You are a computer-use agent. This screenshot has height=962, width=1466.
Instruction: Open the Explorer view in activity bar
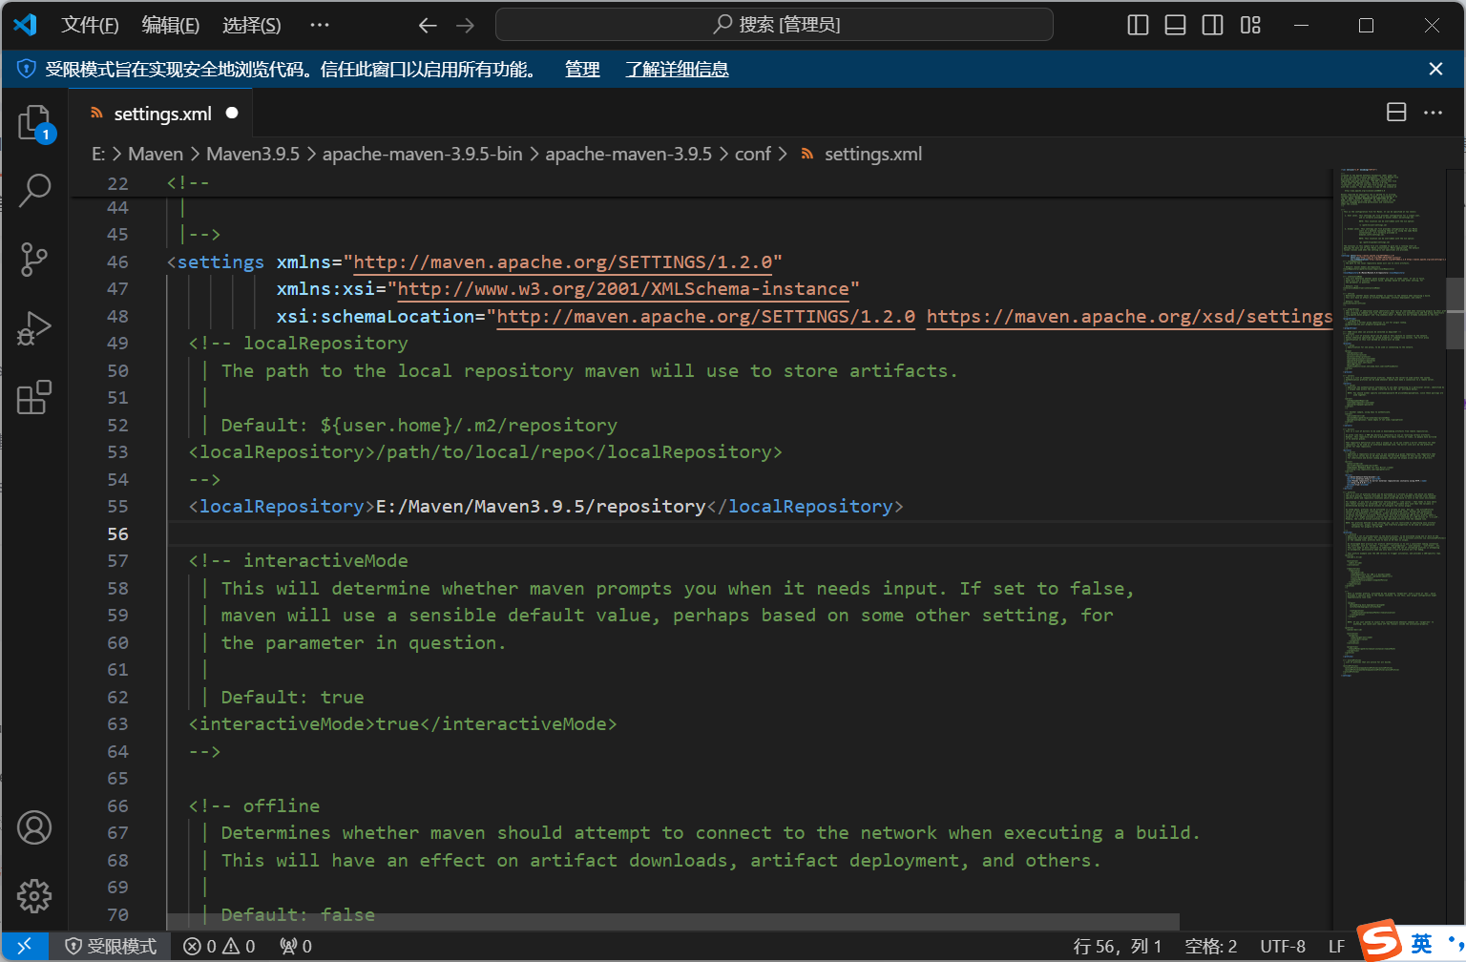coord(34,122)
